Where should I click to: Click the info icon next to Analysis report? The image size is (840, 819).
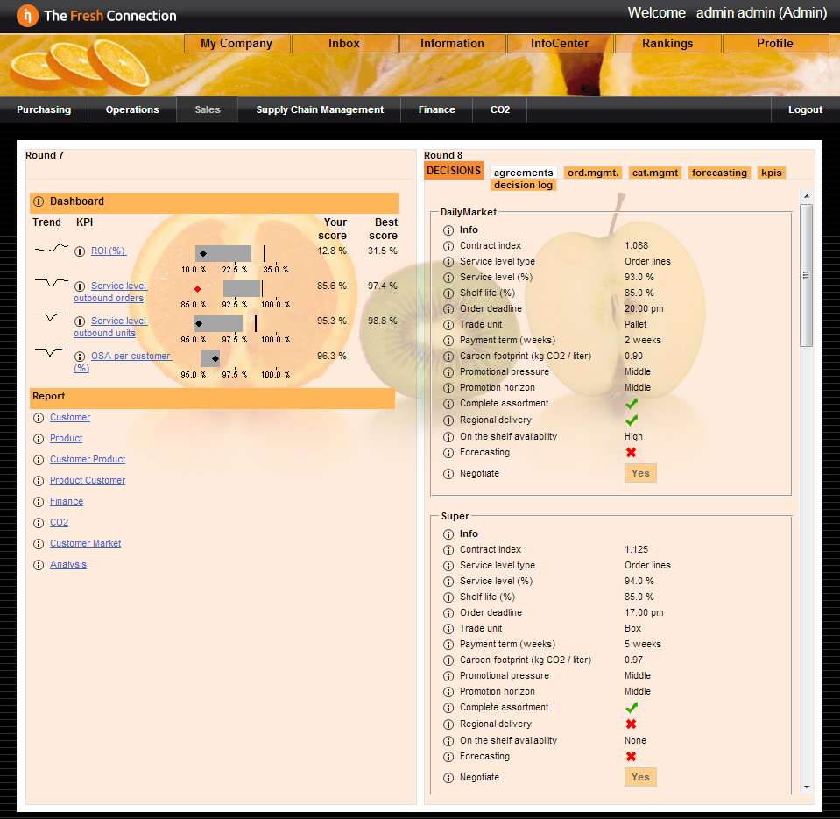39,565
